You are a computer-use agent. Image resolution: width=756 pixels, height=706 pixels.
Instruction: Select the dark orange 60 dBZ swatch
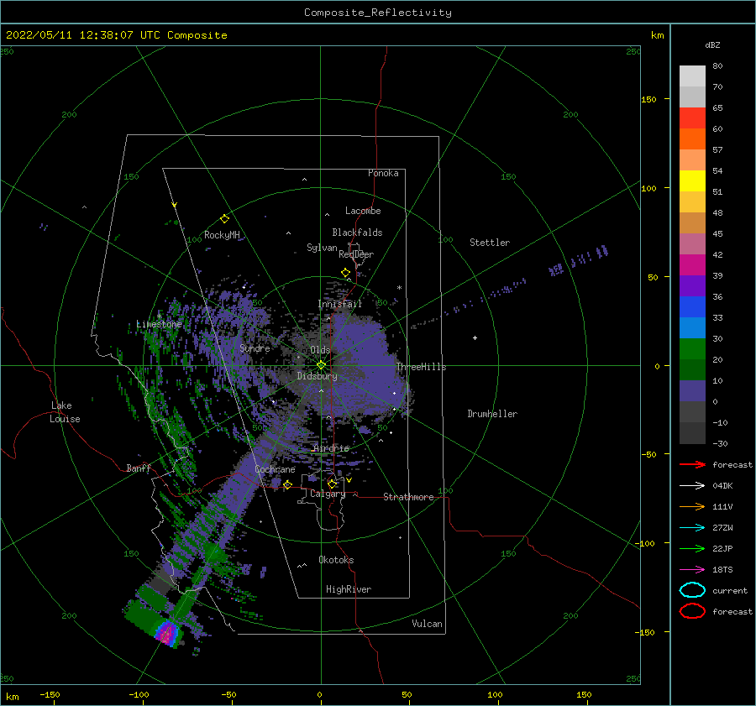(692, 139)
